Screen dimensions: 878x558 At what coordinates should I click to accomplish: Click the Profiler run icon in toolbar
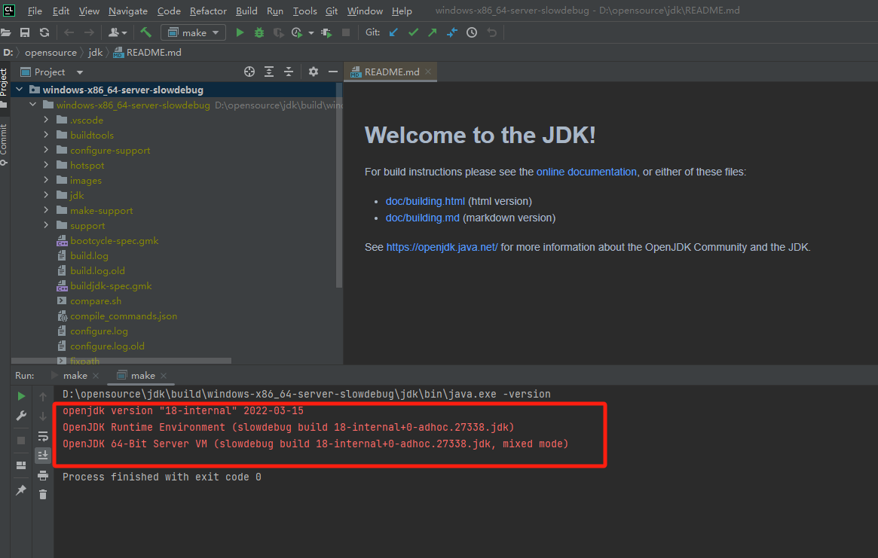(x=298, y=32)
